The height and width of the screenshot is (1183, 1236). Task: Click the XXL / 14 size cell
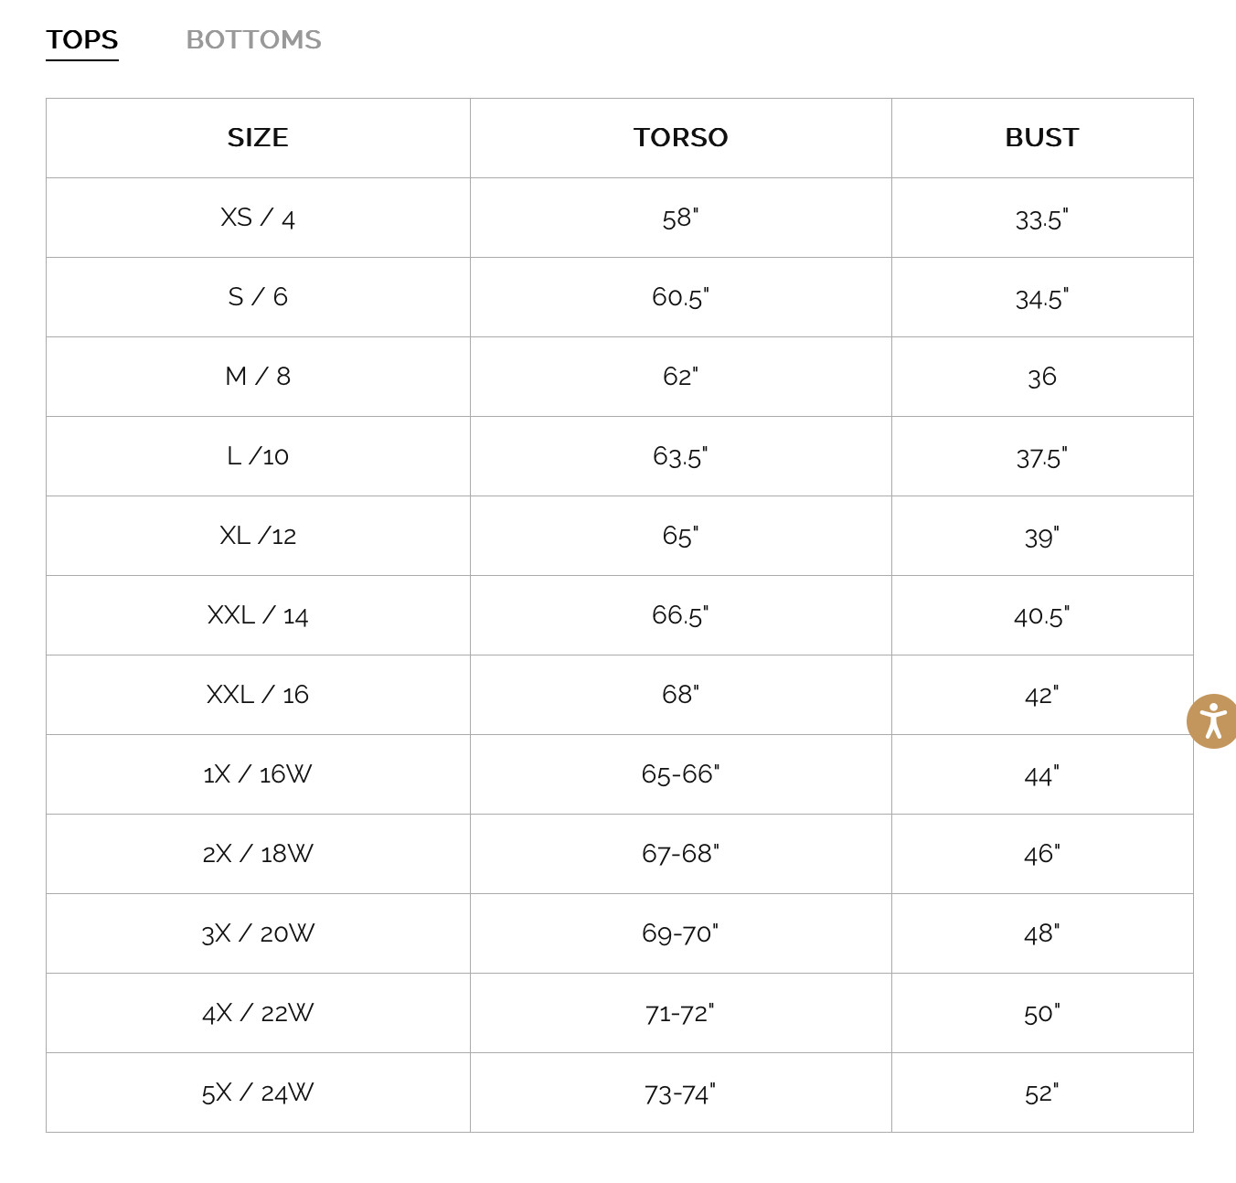(x=258, y=615)
